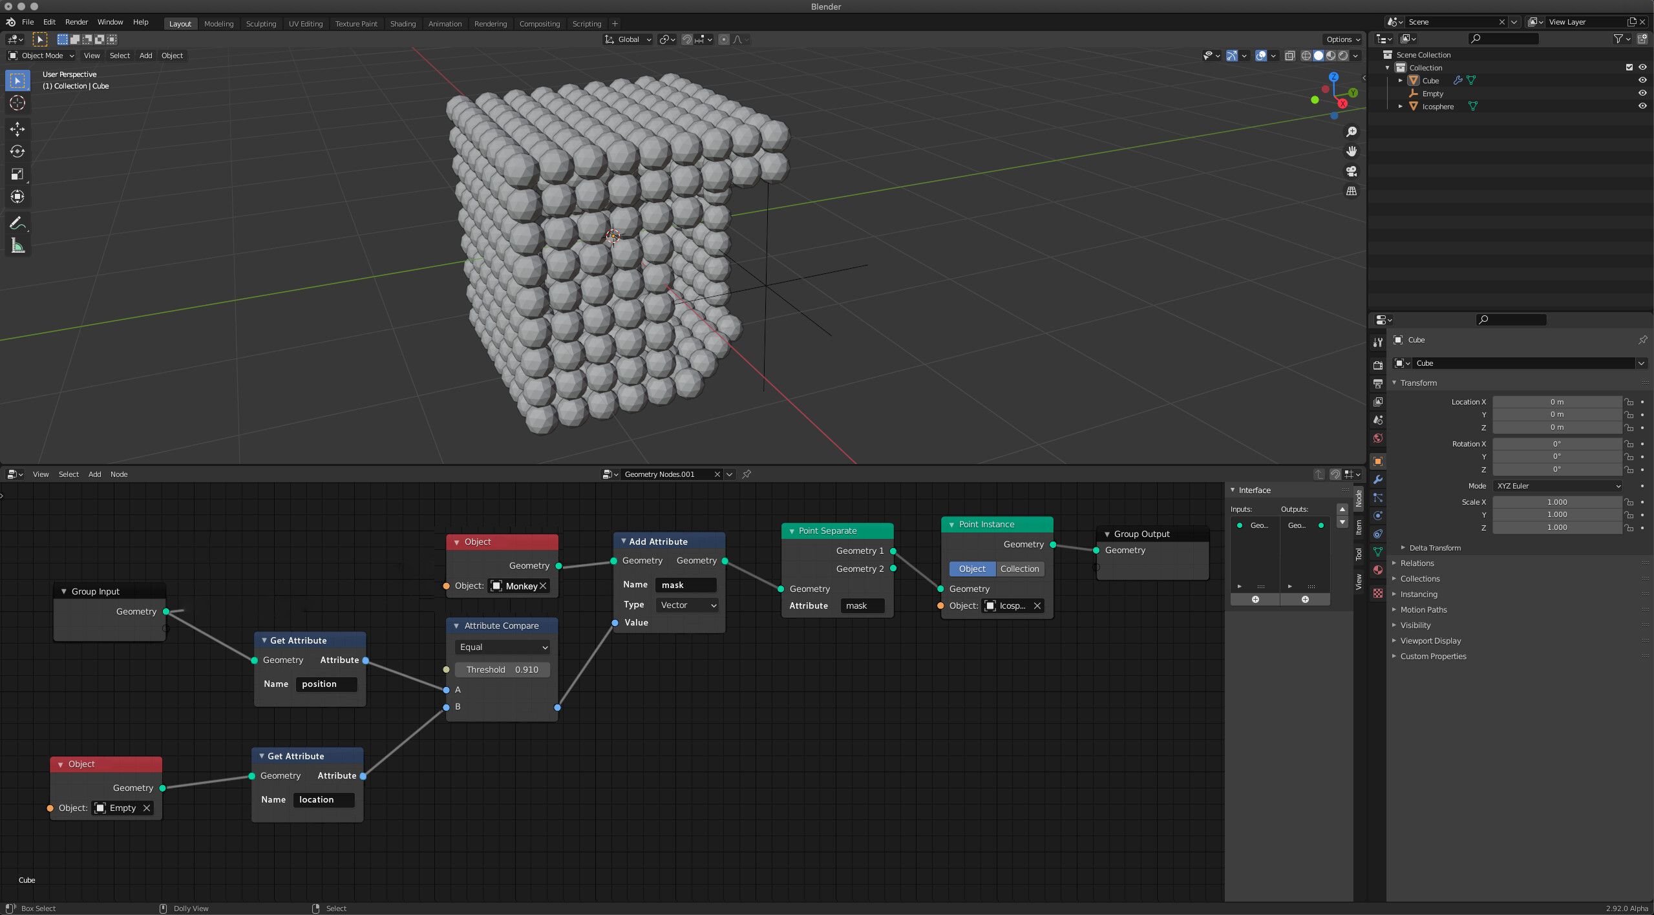Pin the Geometry Nodes.001 node tree
Screen dimensions: 1654x915
747,474
